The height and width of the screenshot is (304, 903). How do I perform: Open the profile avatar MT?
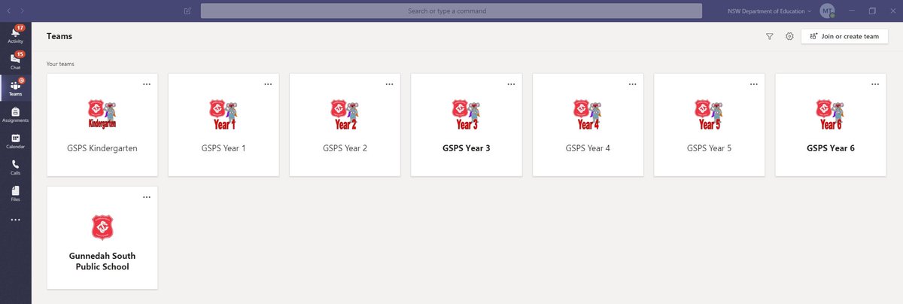click(827, 11)
